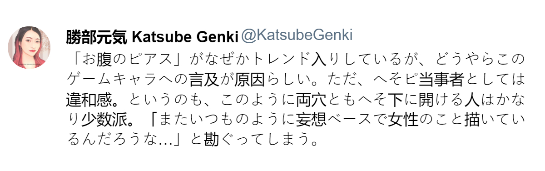Click the word 原因 in the tweet
This screenshot has height=171, width=545.
tap(250, 79)
